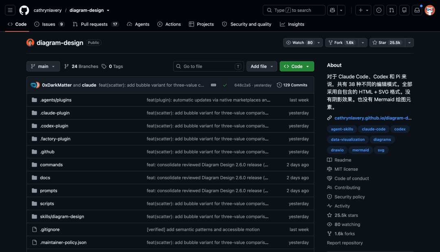Open the cathrynlavery.github.io website link

[373, 118]
